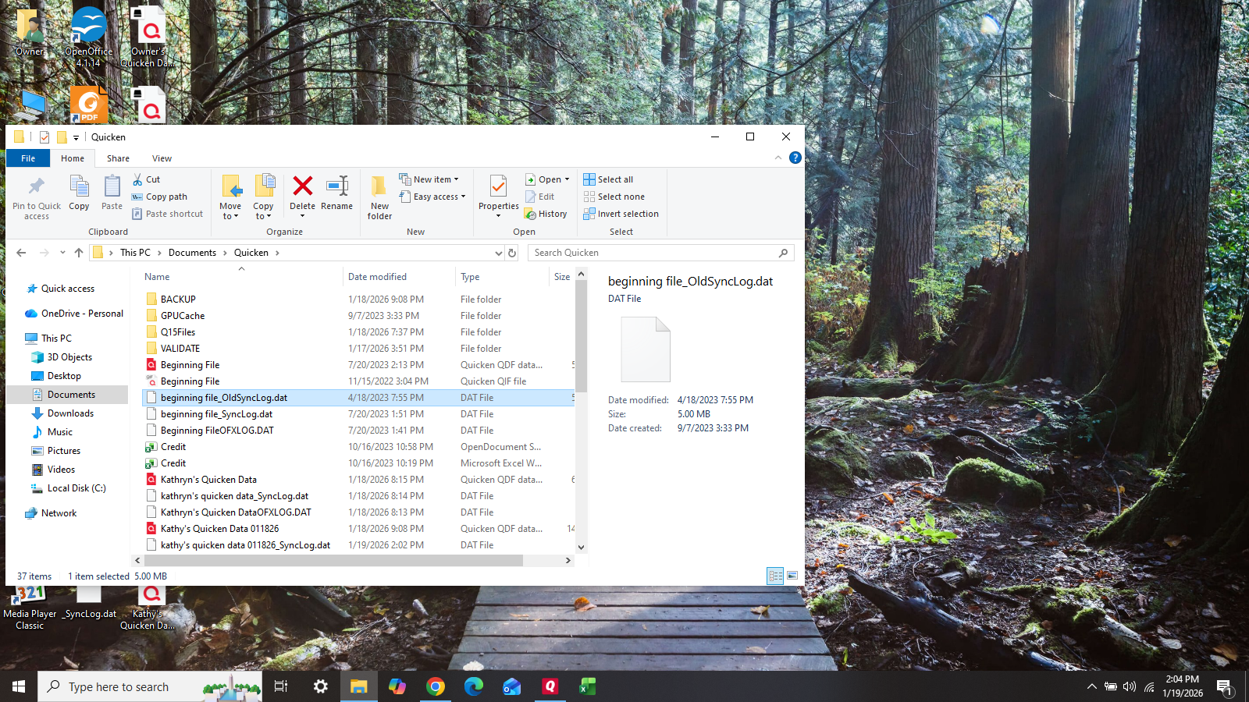Image resolution: width=1249 pixels, height=702 pixels.
Task: Go back using the Back arrow
Action: click(x=21, y=253)
